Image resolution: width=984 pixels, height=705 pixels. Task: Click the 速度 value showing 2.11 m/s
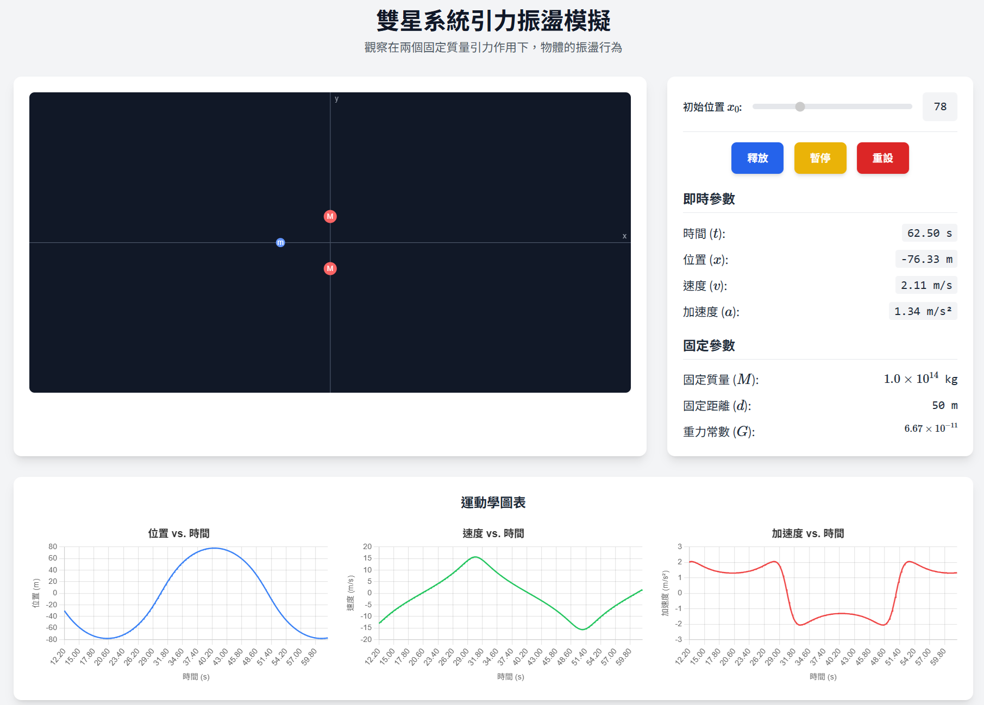coord(925,285)
